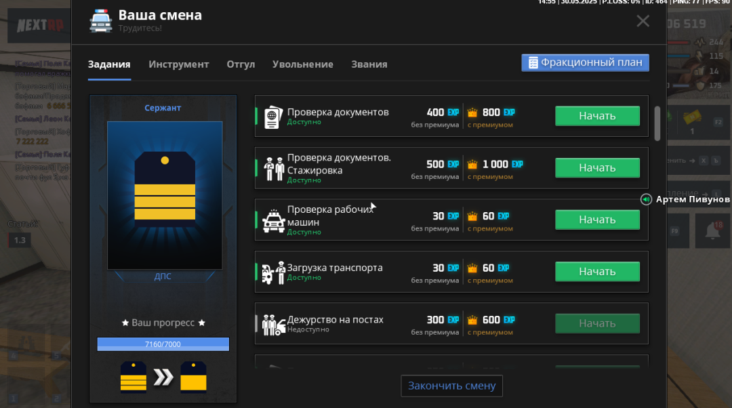Image resolution: width=732 pixels, height=408 pixels.
Task: Click the crown premium icon next to 800 EXP
Action: pos(473,113)
